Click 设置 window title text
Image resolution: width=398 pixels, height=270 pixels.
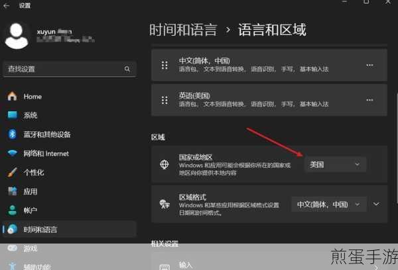pyautogui.click(x=25, y=5)
